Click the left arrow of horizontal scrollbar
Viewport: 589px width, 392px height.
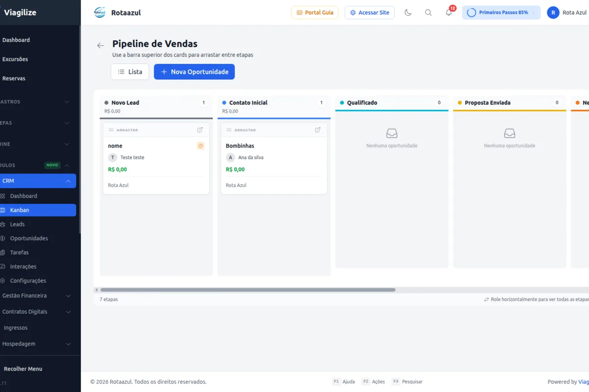coord(96,290)
